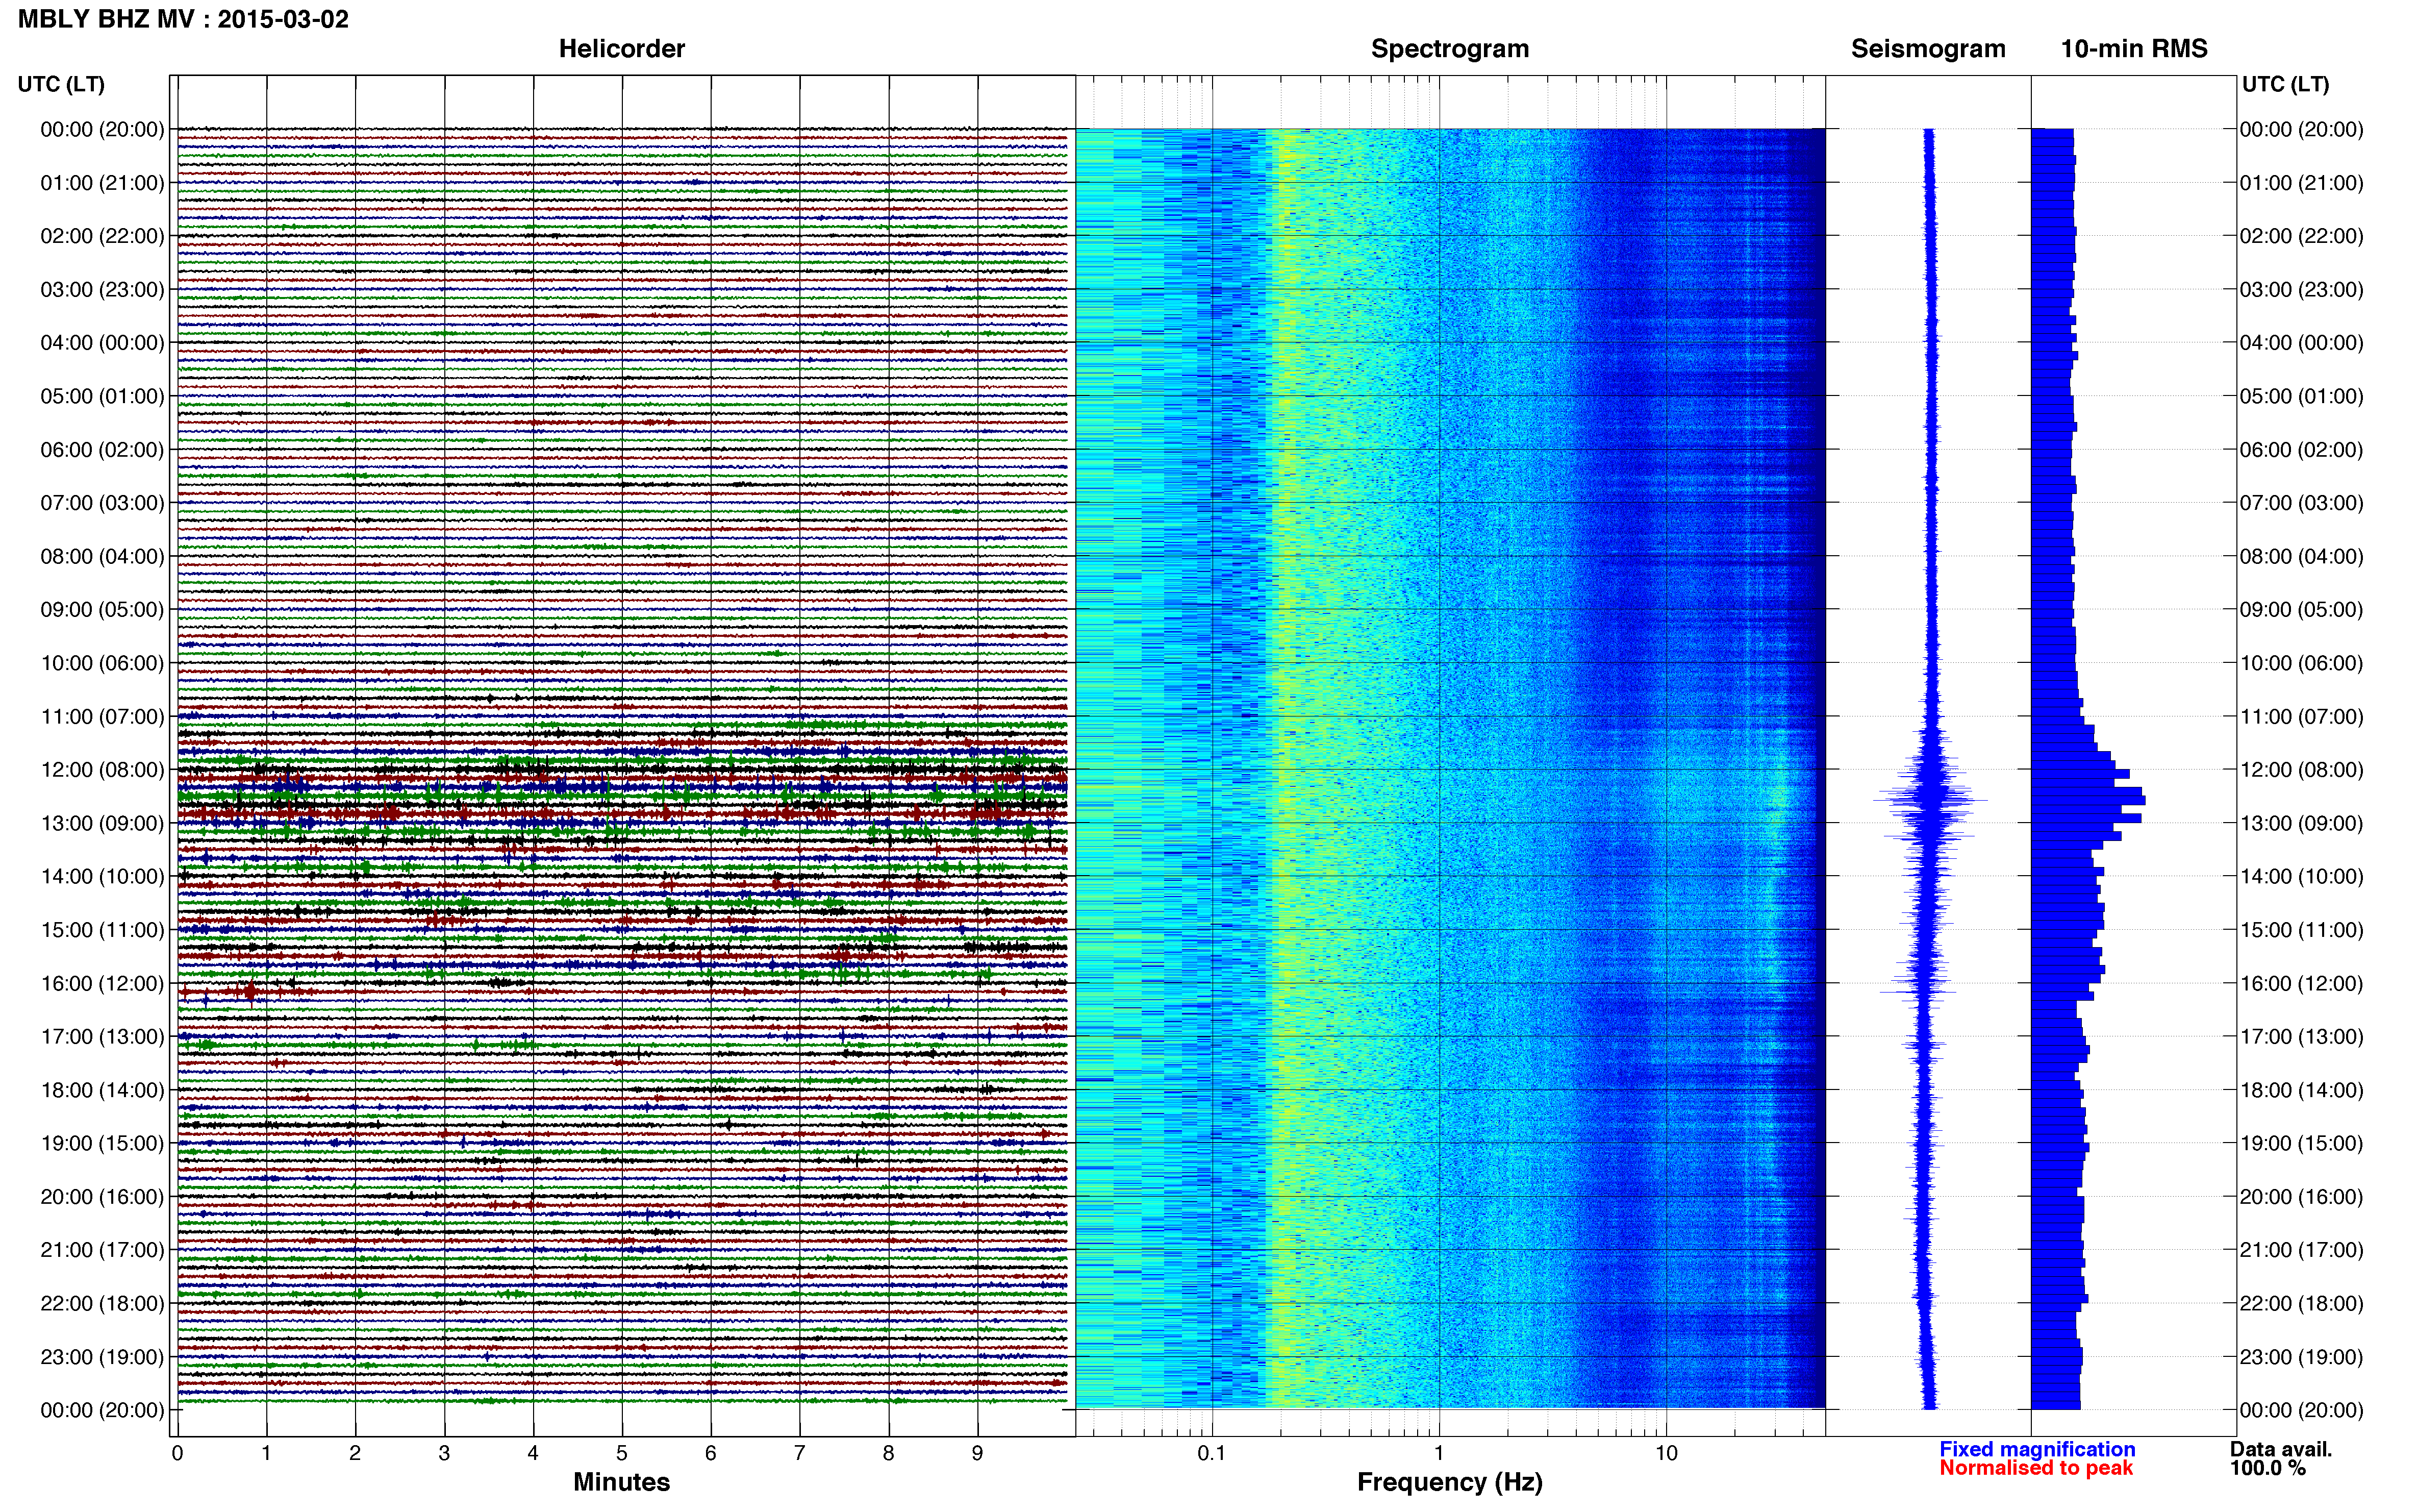2418x1512 pixels.
Task: Select the 12:00 (08:00) label on right axis
Action: [2301, 770]
